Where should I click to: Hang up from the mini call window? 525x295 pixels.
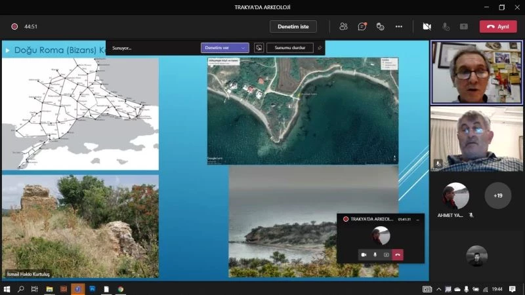(398, 254)
